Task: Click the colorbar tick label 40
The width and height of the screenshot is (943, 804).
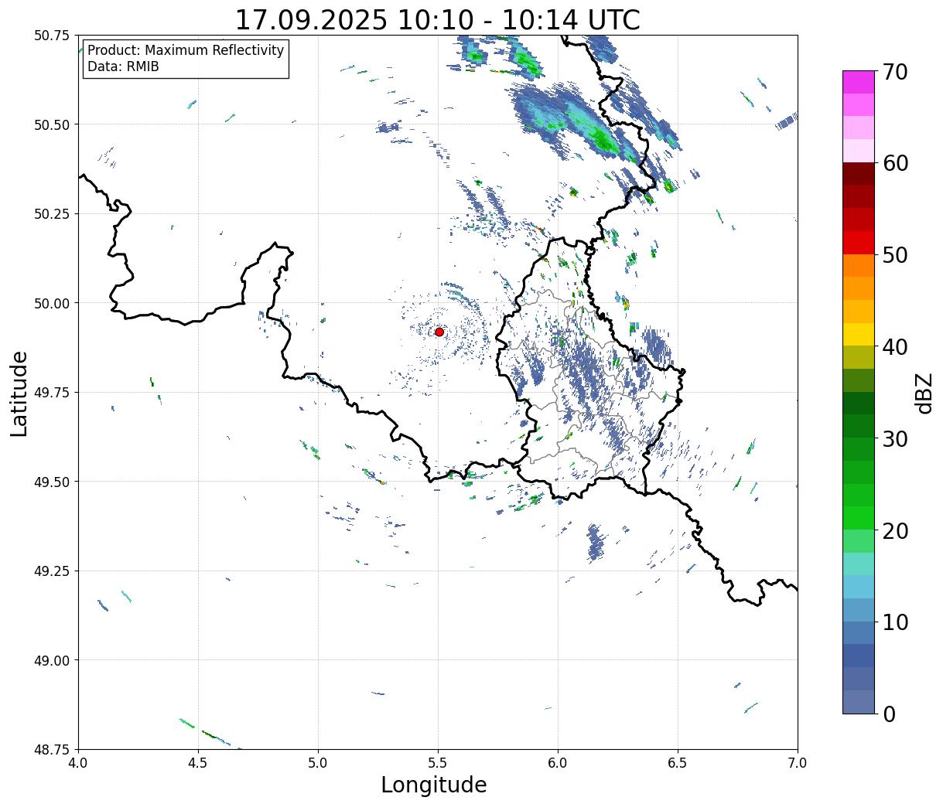Action: pos(895,347)
